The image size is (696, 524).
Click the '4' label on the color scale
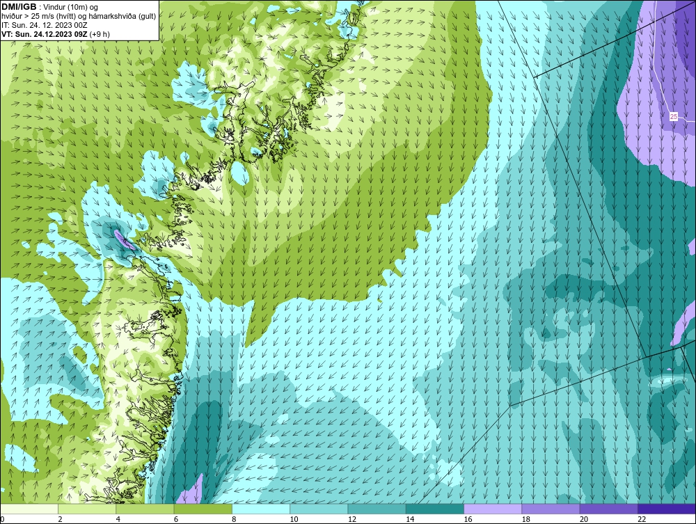click(118, 519)
